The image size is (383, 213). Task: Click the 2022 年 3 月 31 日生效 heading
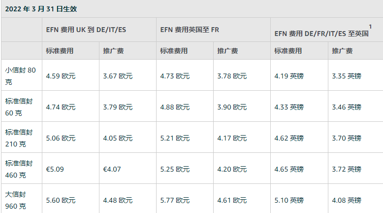point(42,9)
